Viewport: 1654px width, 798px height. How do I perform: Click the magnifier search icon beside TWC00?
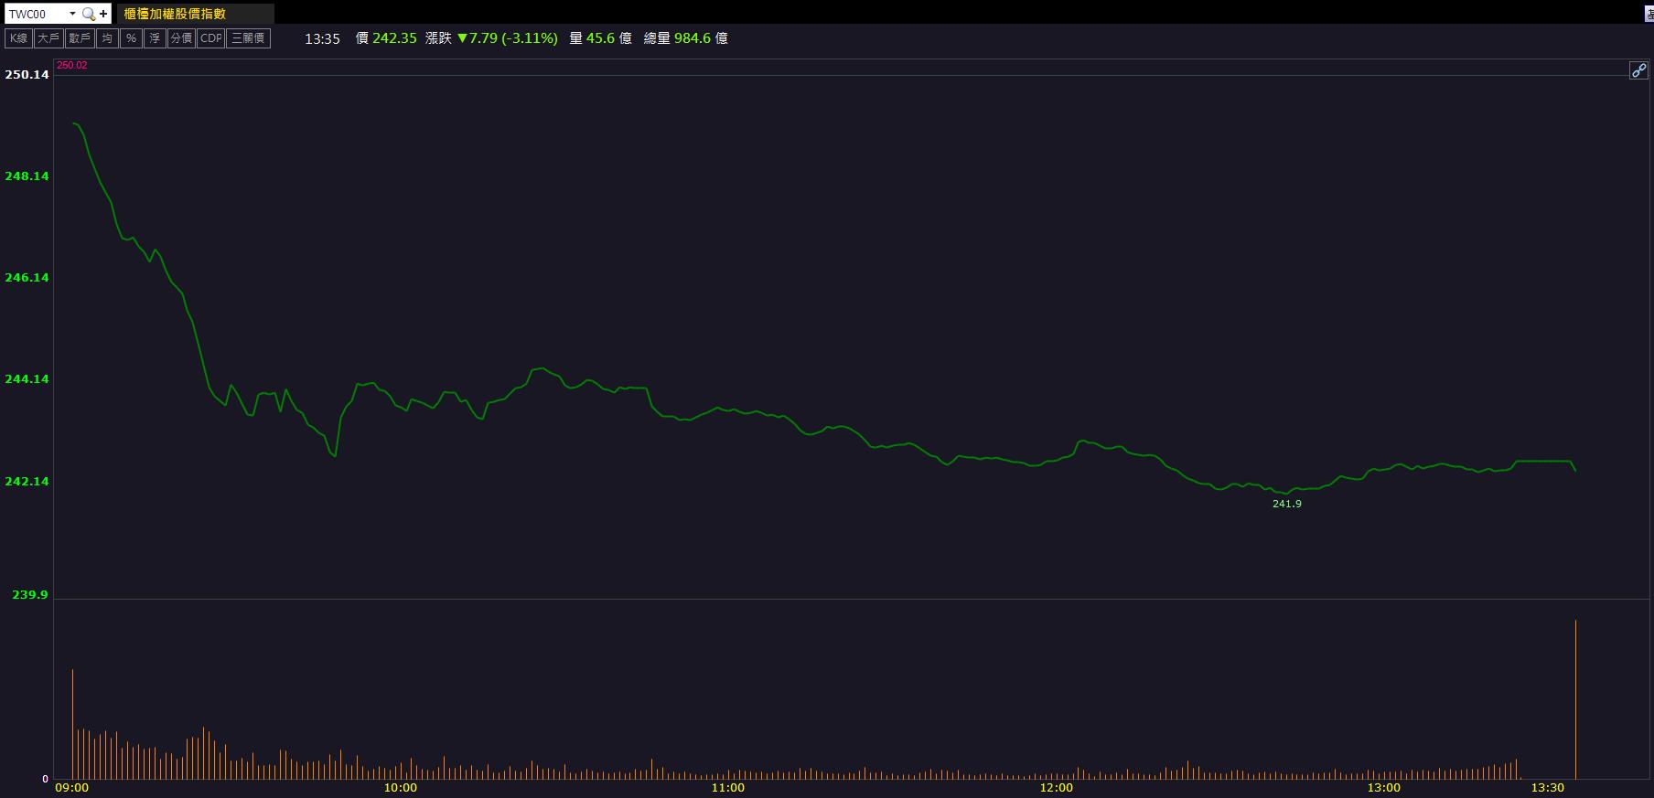pyautogui.click(x=88, y=14)
